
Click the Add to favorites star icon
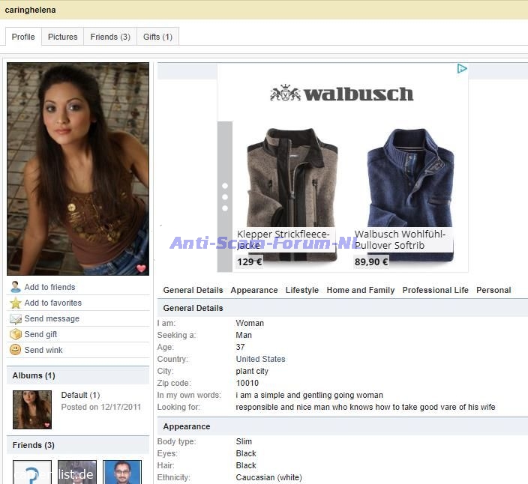tap(15, 303)
